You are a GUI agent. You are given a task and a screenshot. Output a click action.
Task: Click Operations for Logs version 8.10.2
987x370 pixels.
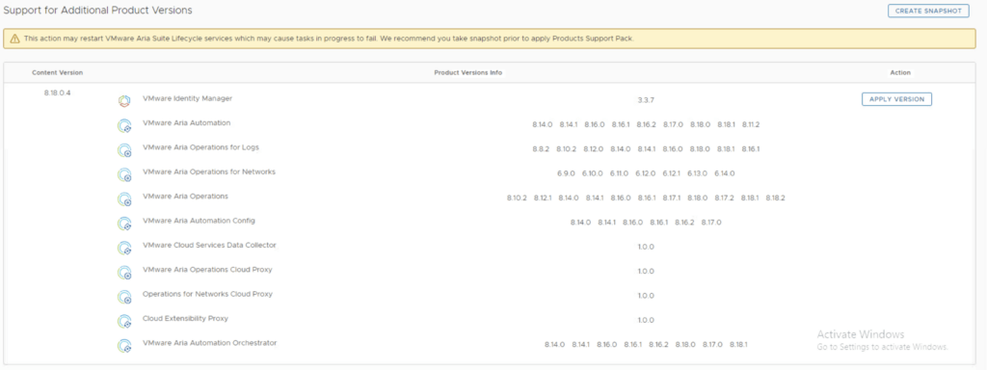pos(567,149)
